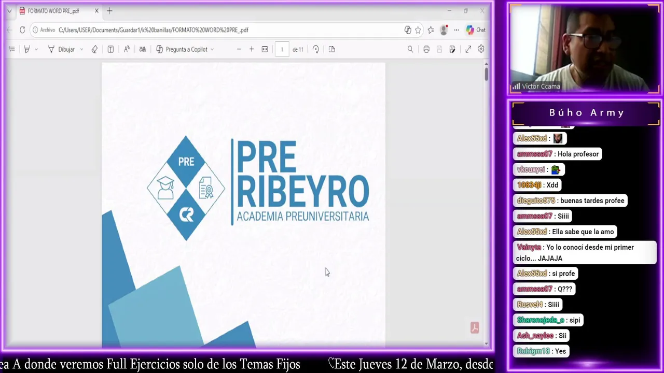Open the tab search dropdown
The height and width of the screenshot is (373, 664).
pyautogui.click(x=9, y=11)
